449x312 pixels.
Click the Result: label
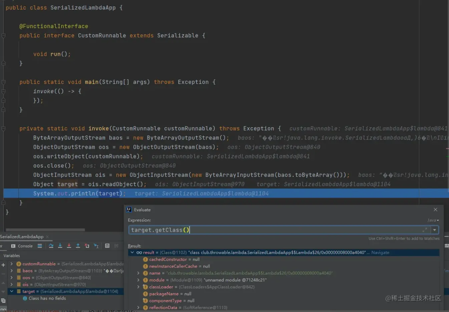tap(134, 246)
